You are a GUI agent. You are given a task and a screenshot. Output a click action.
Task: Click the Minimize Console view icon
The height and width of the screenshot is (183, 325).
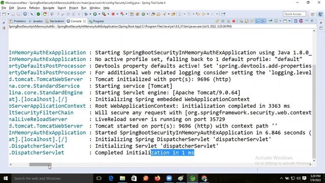pos(307,21)
